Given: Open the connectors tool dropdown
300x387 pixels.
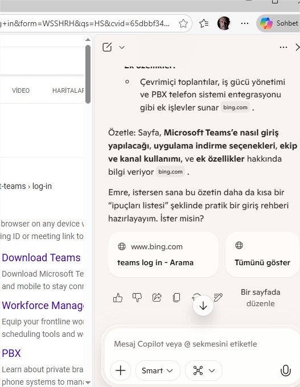Looking at the screenshot, I should coord(204,370).
